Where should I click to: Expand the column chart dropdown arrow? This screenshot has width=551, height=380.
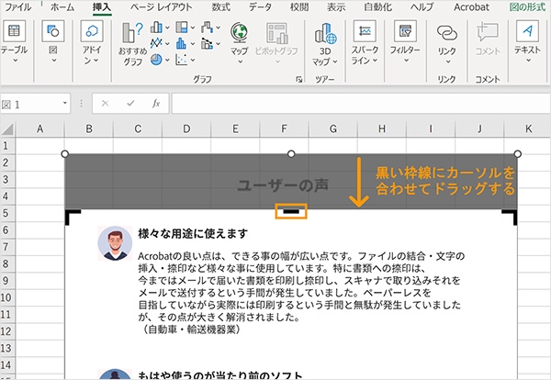click(167, 28)
